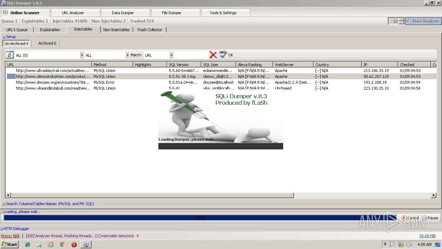Select the dmcsee.org URL row

click(x=221, y=82)
